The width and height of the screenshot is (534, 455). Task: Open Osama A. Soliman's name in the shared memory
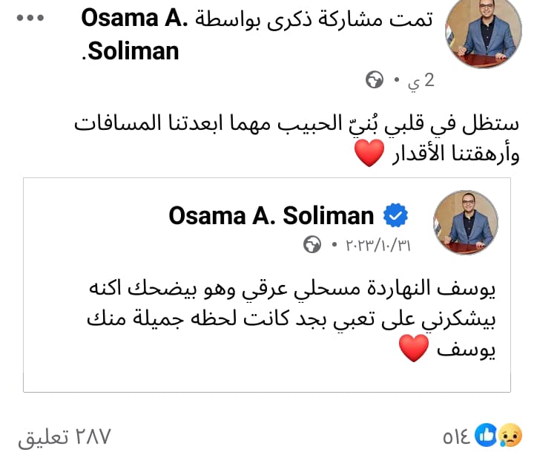pos(271,215)
